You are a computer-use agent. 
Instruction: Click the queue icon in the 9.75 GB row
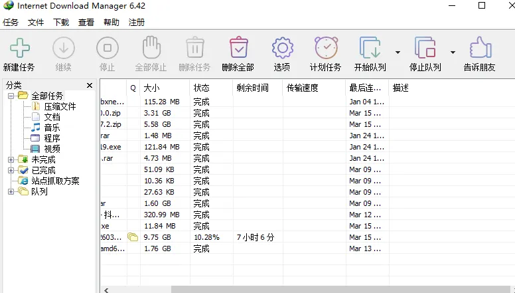point(133,237)
